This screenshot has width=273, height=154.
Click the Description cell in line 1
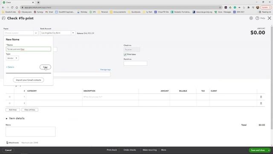click(110, 97)
